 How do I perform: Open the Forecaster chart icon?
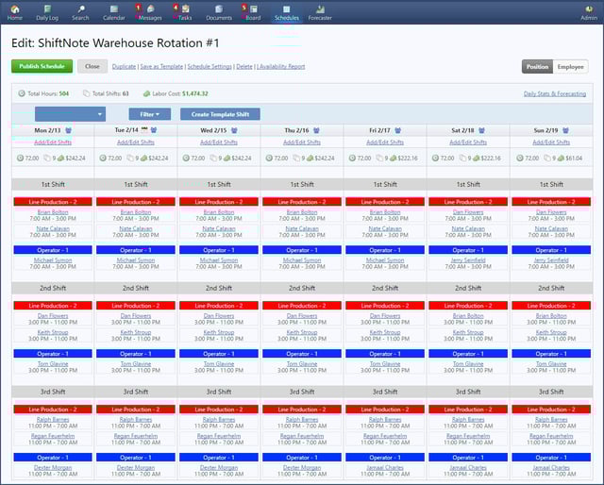tap(320, 9)
